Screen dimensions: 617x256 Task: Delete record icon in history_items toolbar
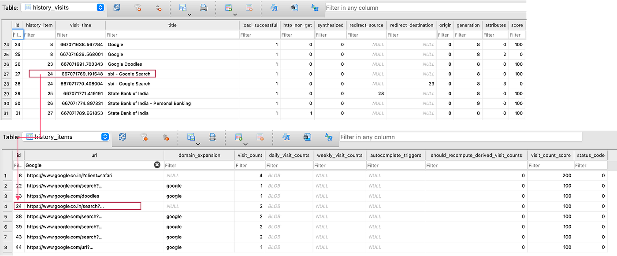click(x=260, y=137)
